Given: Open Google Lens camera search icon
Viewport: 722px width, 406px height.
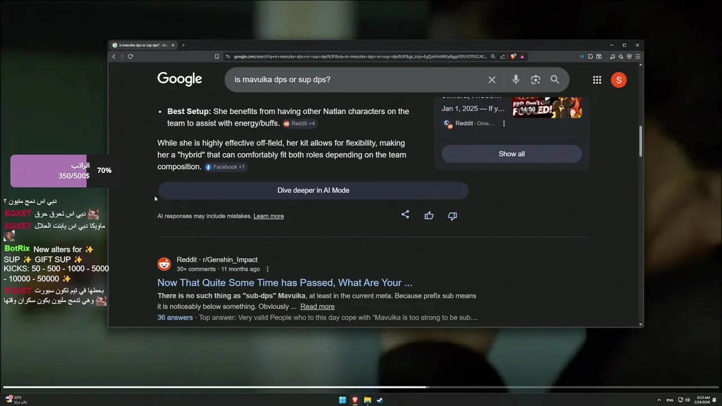Looking at the screenshot, I should pos(535,80).
